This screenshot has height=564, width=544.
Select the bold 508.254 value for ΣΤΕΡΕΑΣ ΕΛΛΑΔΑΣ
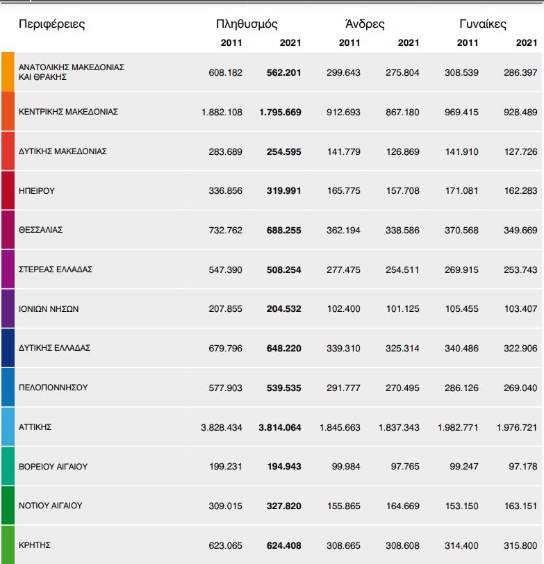pyautogui.click(x=284, y=269)
